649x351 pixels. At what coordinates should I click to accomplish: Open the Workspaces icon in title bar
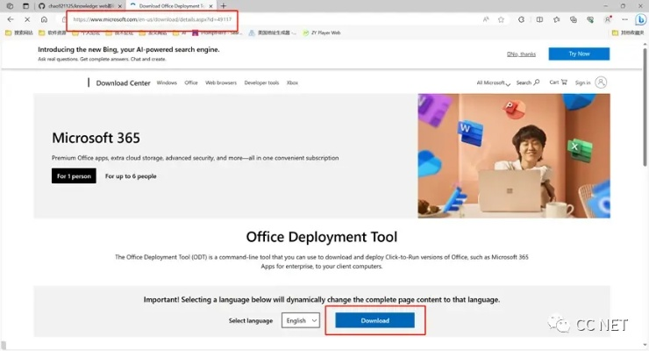[10, 6]
